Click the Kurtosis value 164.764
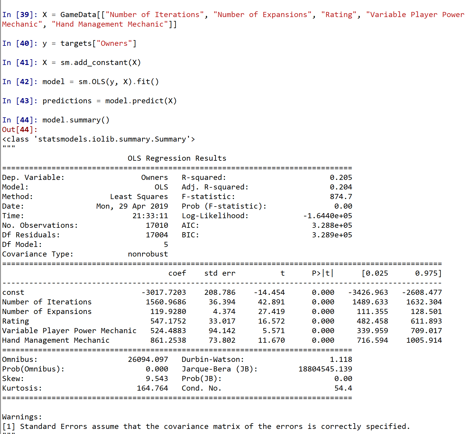 pyautogui.click(x=152, y=388)
